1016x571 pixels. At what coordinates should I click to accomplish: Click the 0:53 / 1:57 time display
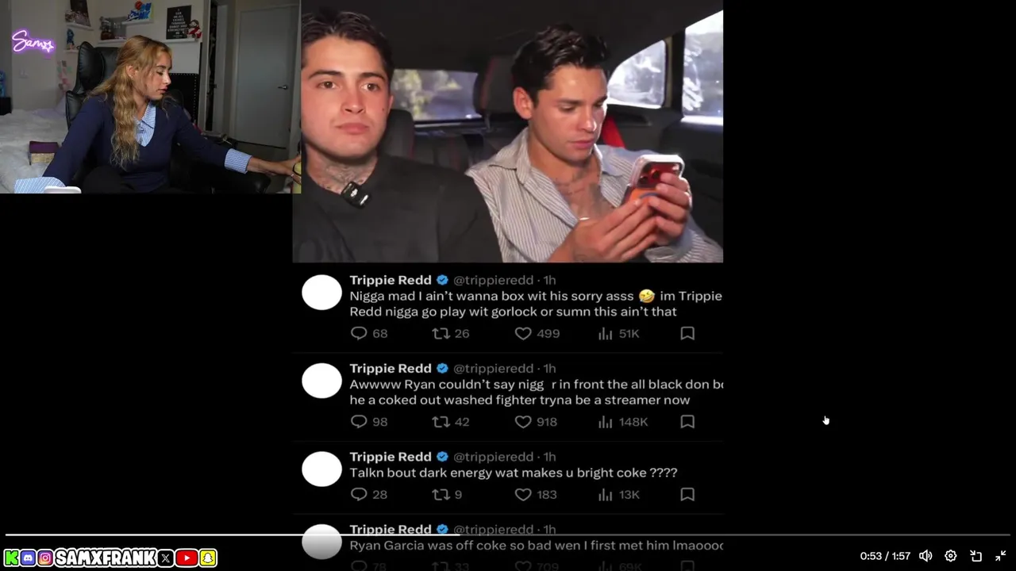pyautogui.click(x=885, y=557)
